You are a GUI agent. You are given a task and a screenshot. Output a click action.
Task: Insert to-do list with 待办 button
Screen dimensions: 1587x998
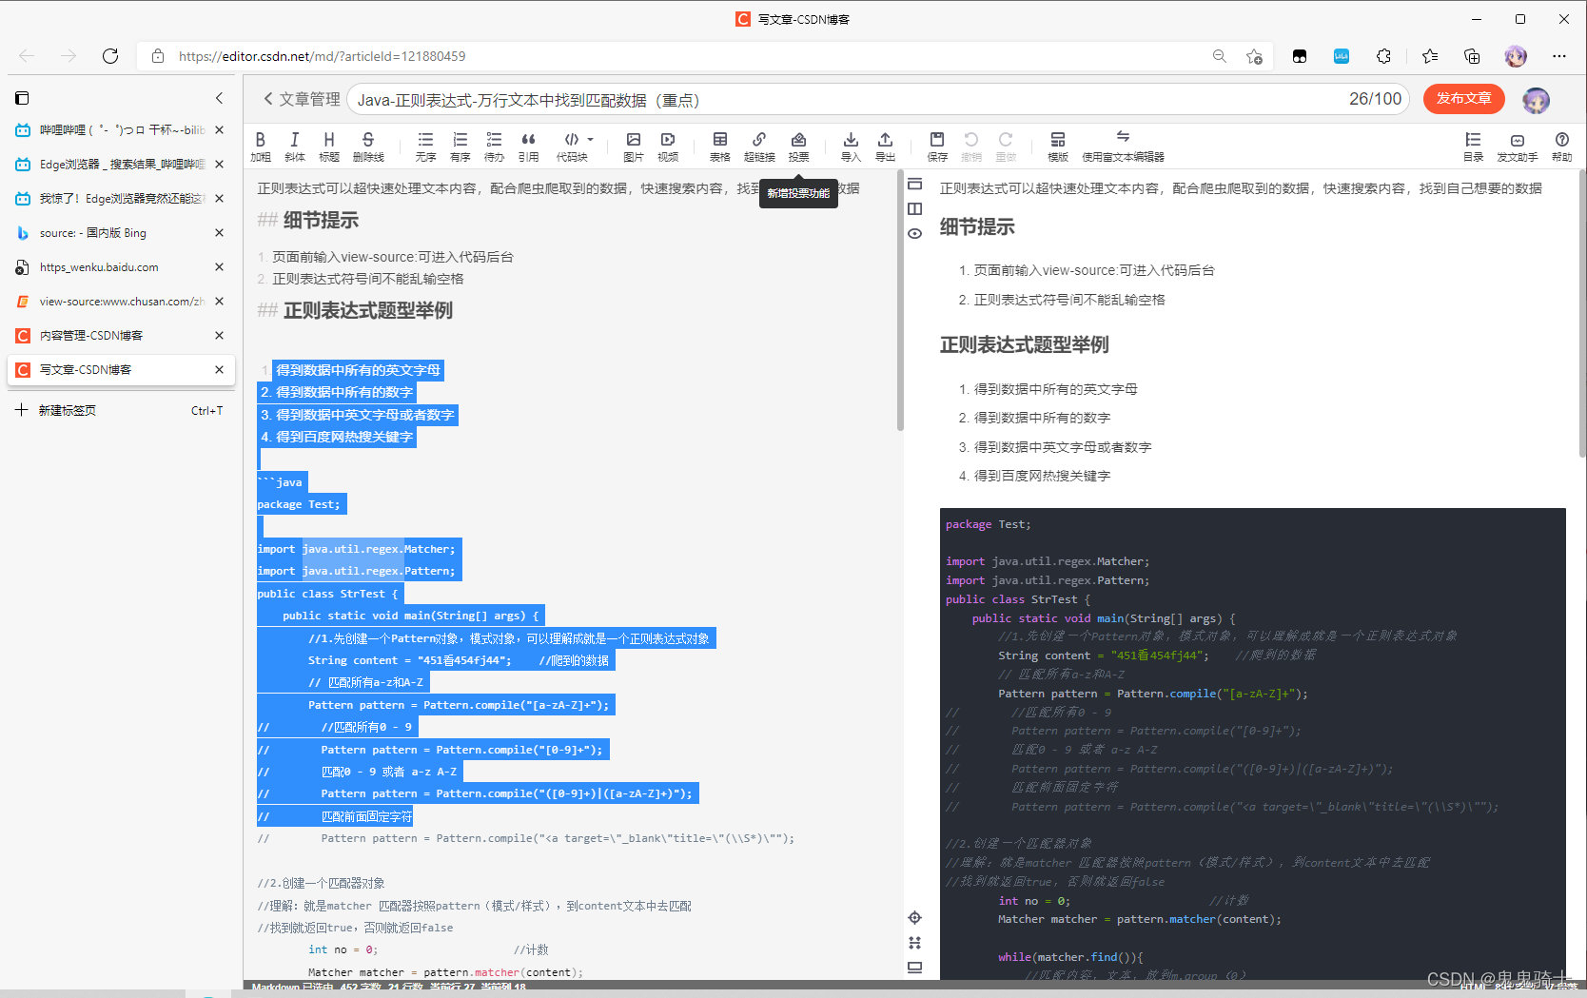tap(494, 147)
